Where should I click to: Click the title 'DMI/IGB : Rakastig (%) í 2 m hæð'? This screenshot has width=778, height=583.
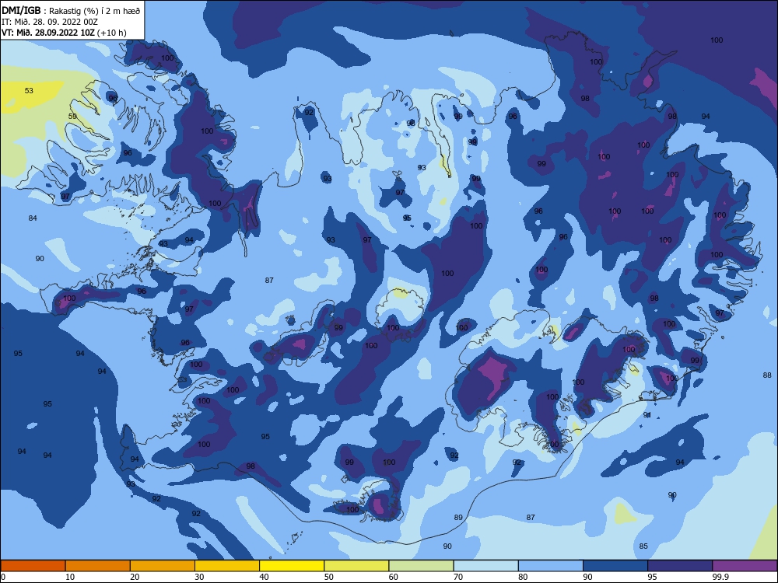[71, 10]
